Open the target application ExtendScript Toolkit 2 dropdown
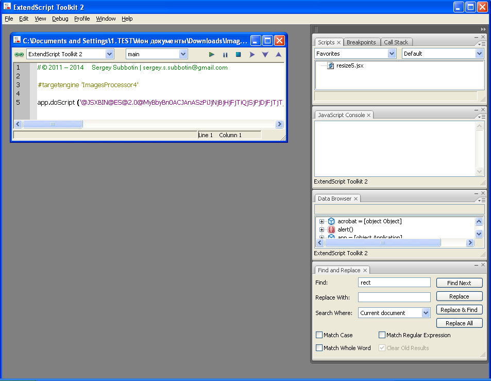 point(109,54)
